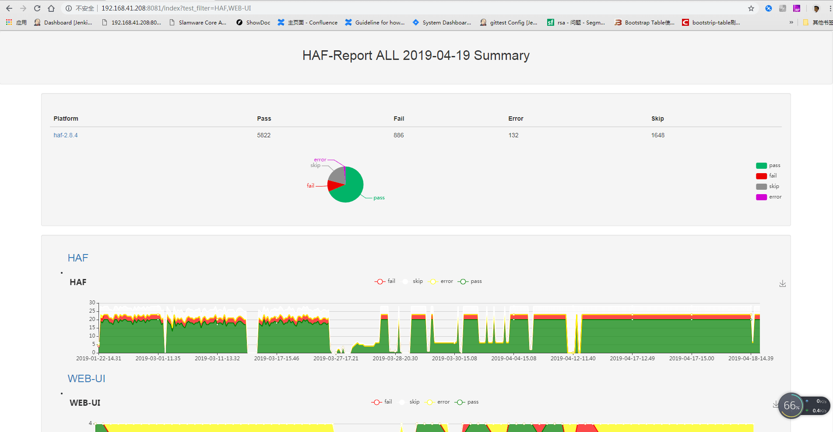Image resolution: width=833 pixels, height=432 pixels.
Task: Download the HAF chart as image
Action: pyautogui.click(x=783, y=284)
